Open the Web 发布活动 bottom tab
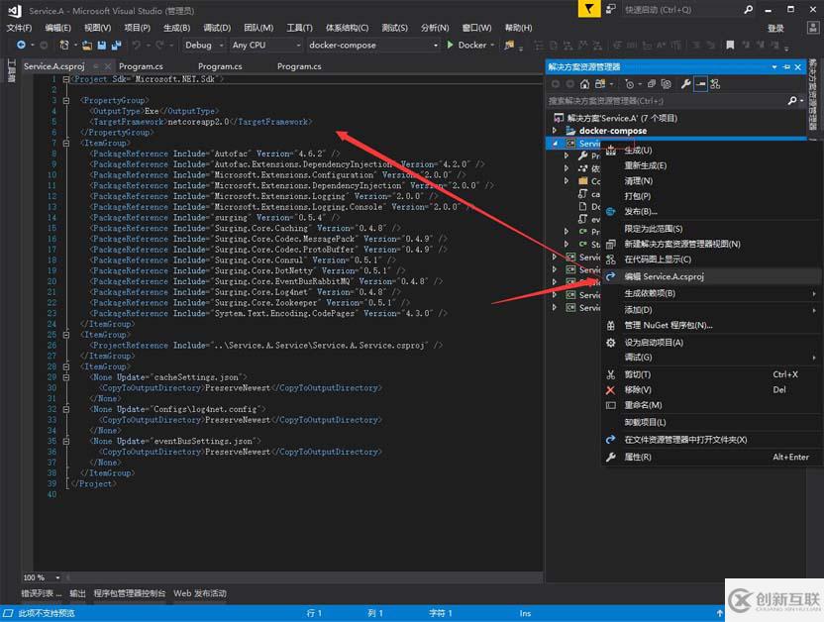824x622 pixels. pyautogui.click(x=200, y=593)
